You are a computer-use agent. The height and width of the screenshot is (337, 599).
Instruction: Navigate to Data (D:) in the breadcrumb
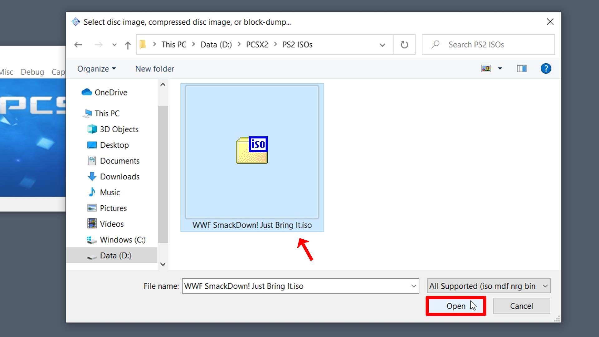(x=216, y=45)
